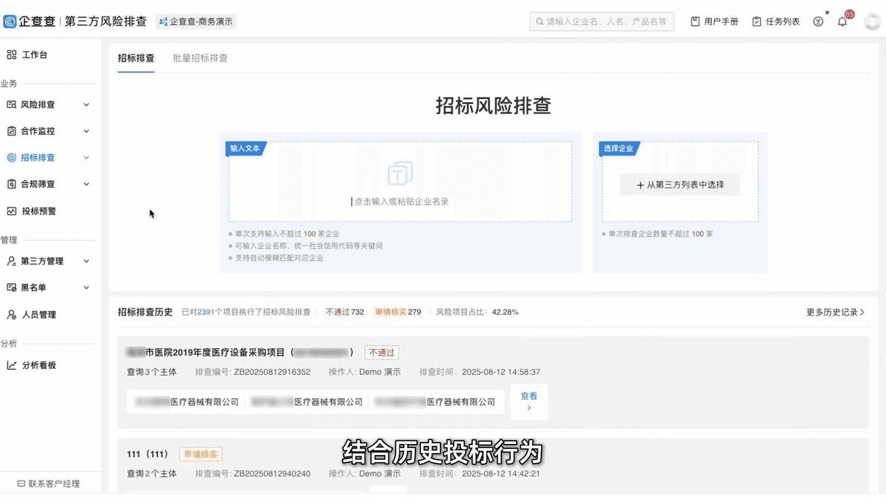
Task: Click the 分析看板 line chart icon
Action: [x=12, y=365]
